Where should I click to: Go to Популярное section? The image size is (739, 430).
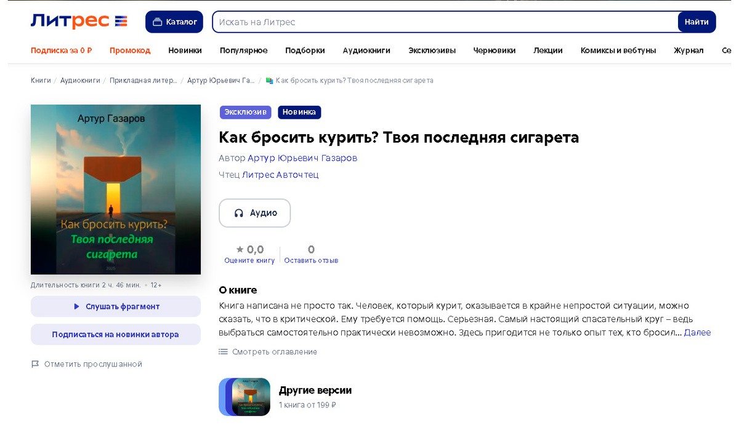tap(243, 50)
